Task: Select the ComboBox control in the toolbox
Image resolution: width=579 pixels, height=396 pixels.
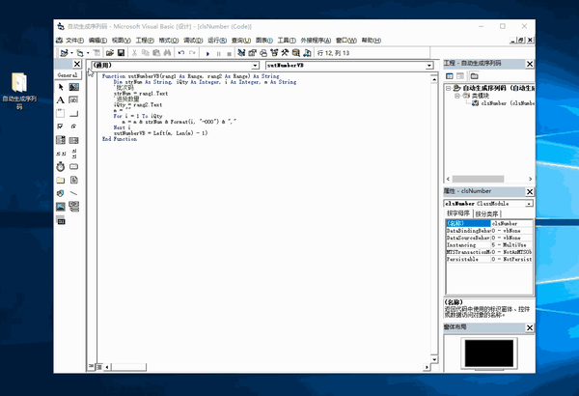Action: coord(61,140)
